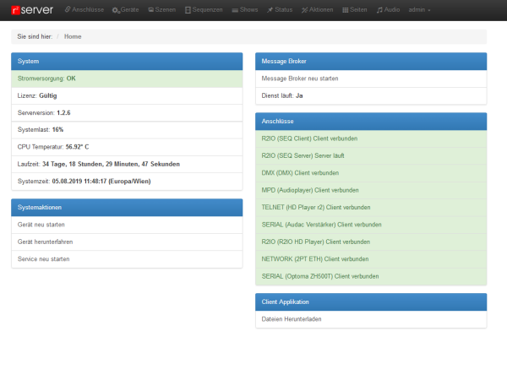Image resolution: width=507 pixels, height=391 pixels.
Task: Open the Geräte menu with gear icon
Action: coord(126,9)
